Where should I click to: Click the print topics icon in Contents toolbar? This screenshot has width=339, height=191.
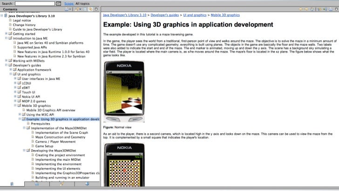click(67, 9)
